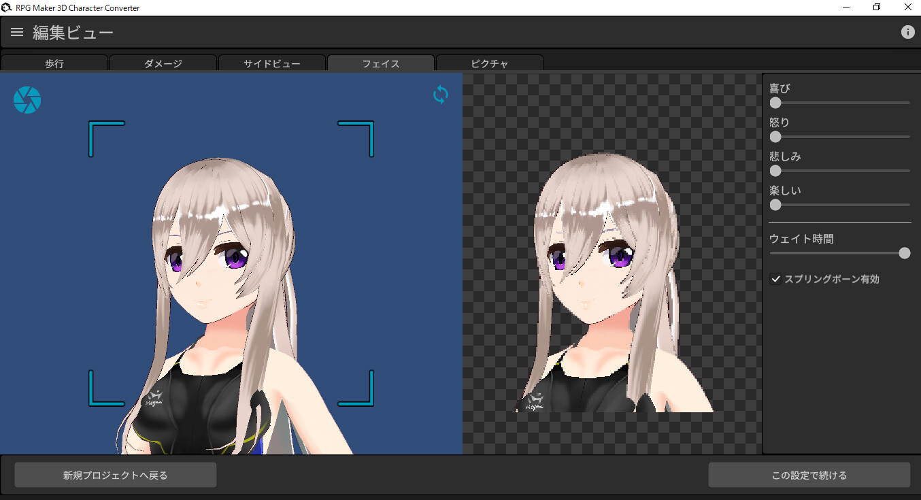Adjust the 喜び expression slider
Viewport: 921px width, 500px height.
[775, 103]
